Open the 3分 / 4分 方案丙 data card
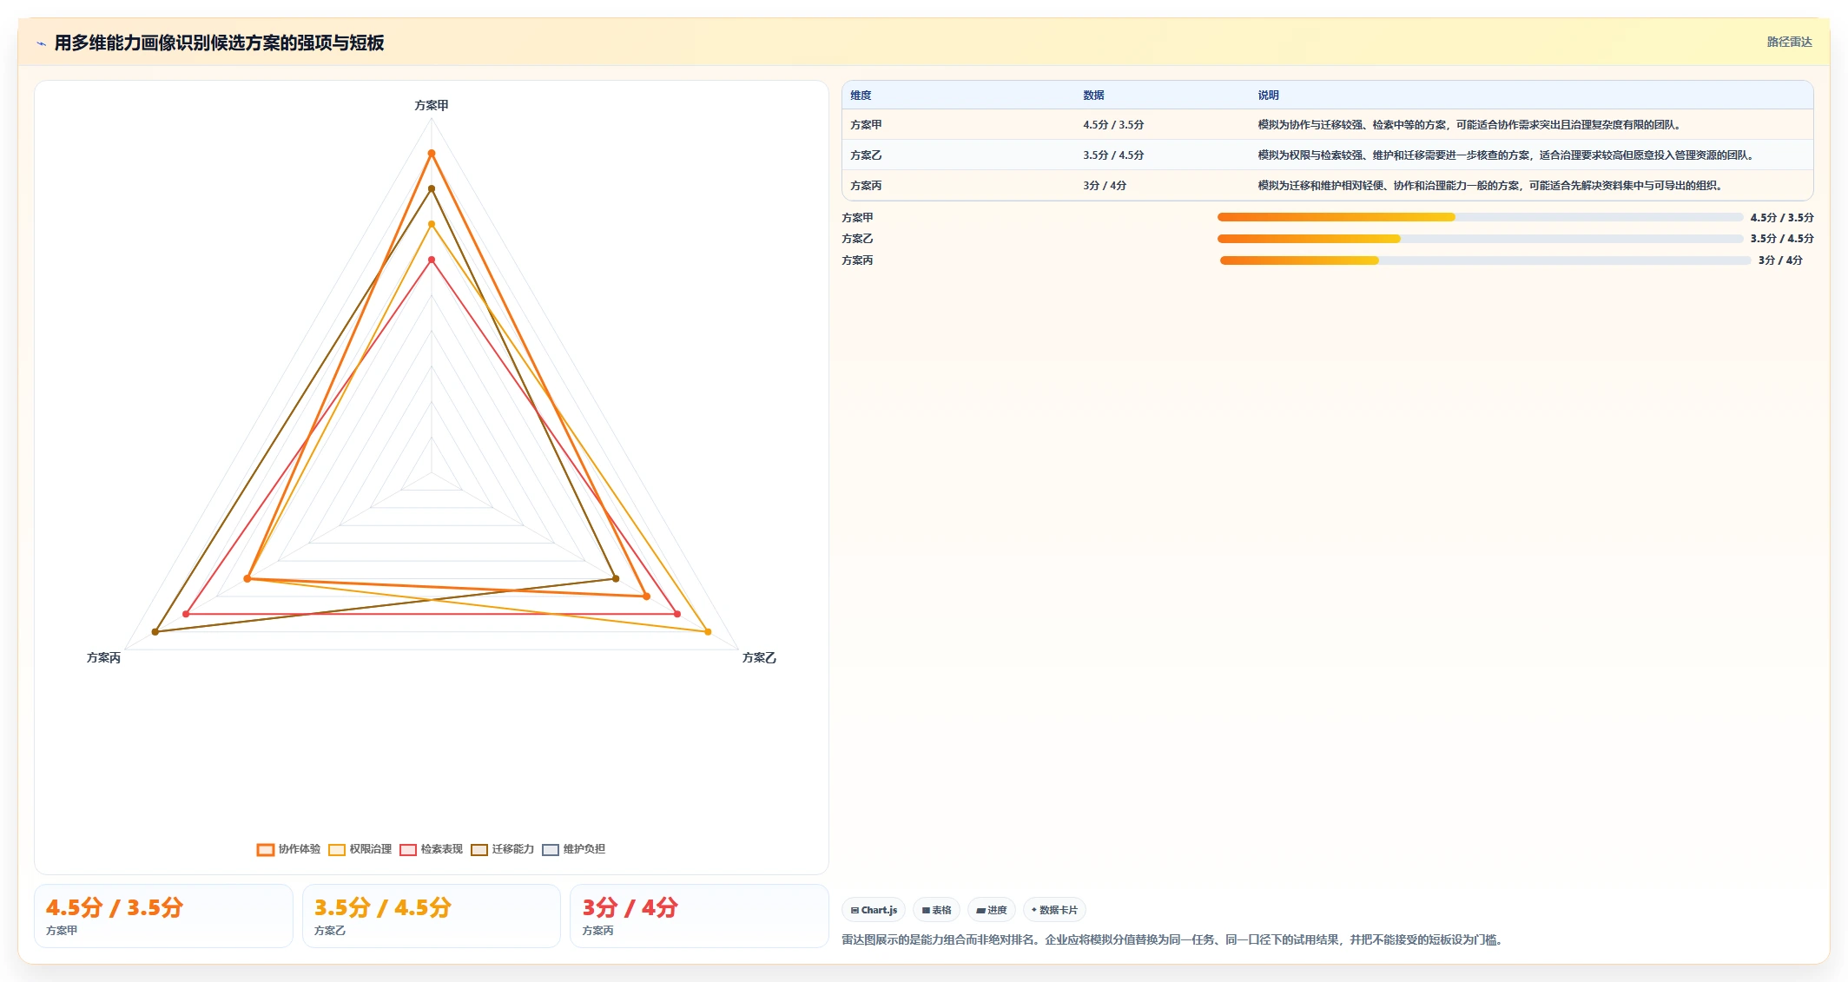 (x=699, y=916)
